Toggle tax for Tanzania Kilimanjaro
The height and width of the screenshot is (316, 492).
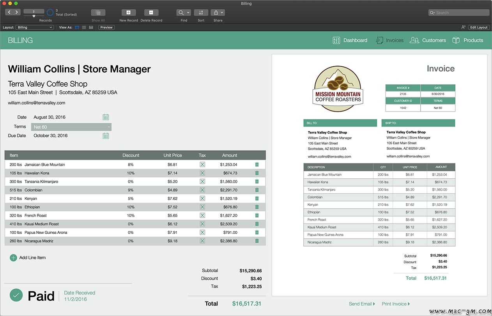coord(202,181)
